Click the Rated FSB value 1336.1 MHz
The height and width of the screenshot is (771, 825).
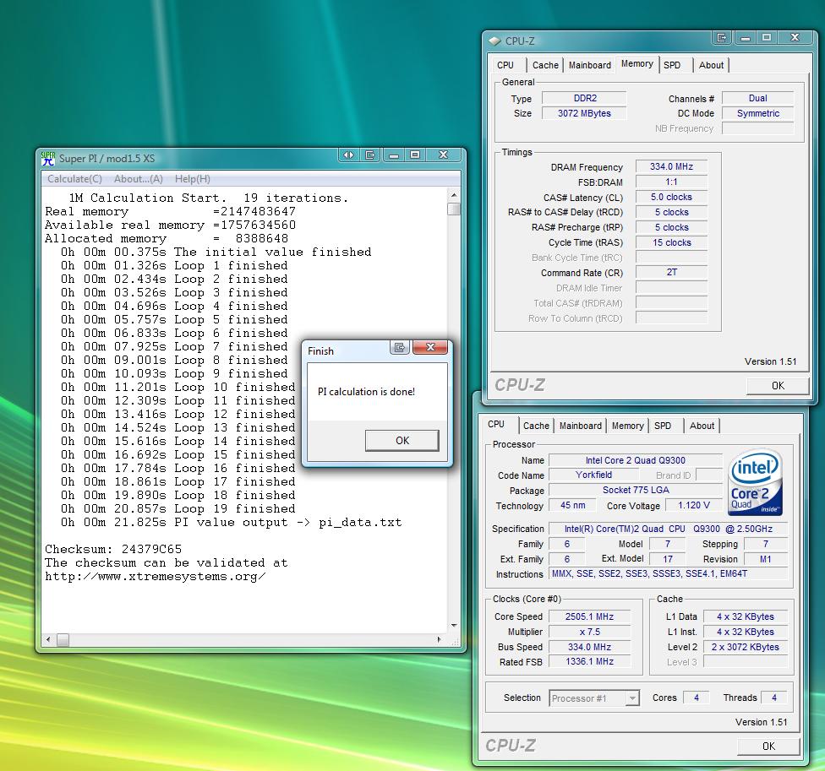point(589,662)
